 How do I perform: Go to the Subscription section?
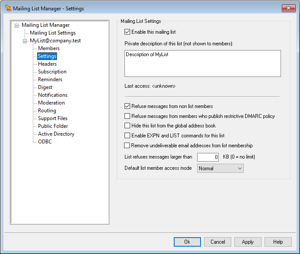52,72
